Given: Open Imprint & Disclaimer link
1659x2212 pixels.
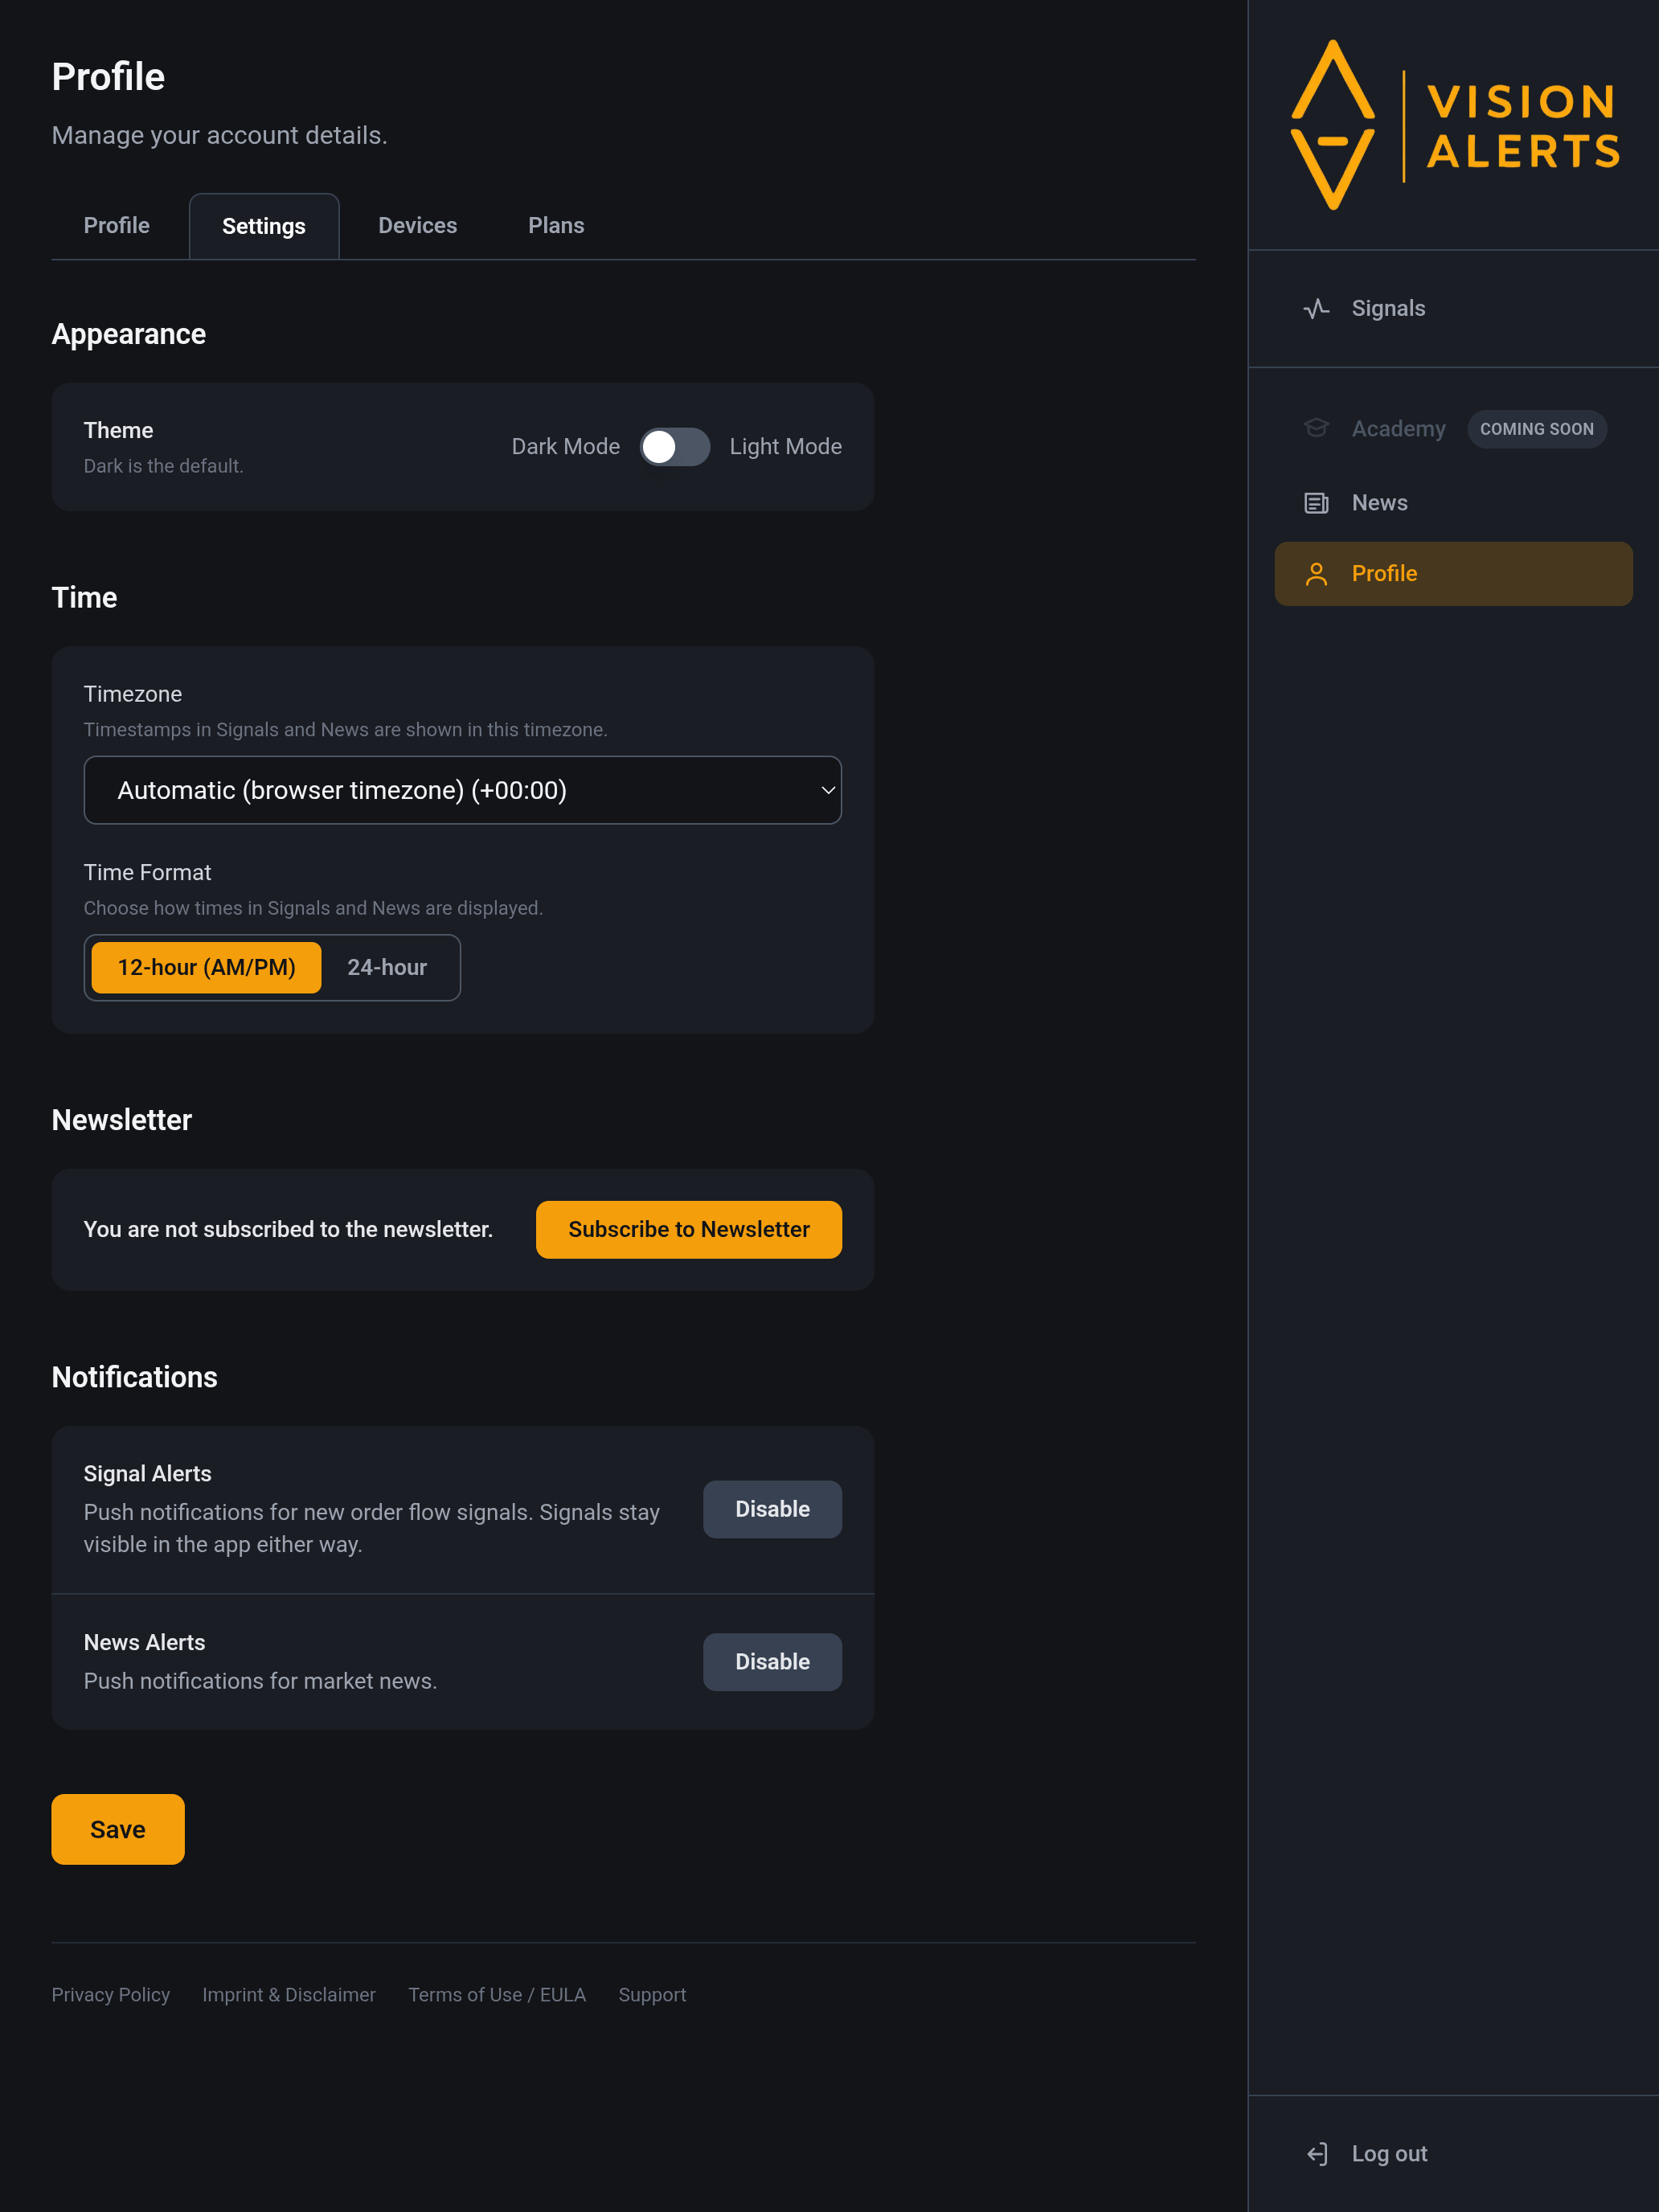Looking at the screenshot, I should pyautogui.click(x=289, y=1995).
